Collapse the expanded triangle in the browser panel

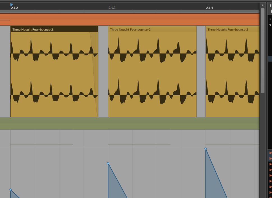pyautogui.click(x=270, y=25)
